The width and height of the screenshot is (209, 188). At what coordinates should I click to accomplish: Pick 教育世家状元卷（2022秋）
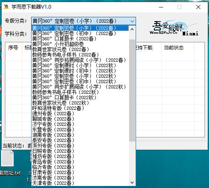click(80, 103)
